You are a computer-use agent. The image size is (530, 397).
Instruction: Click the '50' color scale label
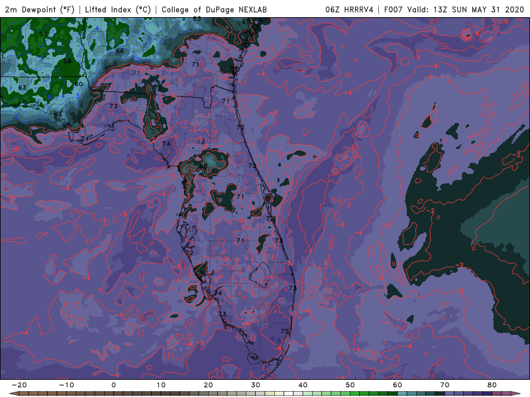(x=350, y=385)
